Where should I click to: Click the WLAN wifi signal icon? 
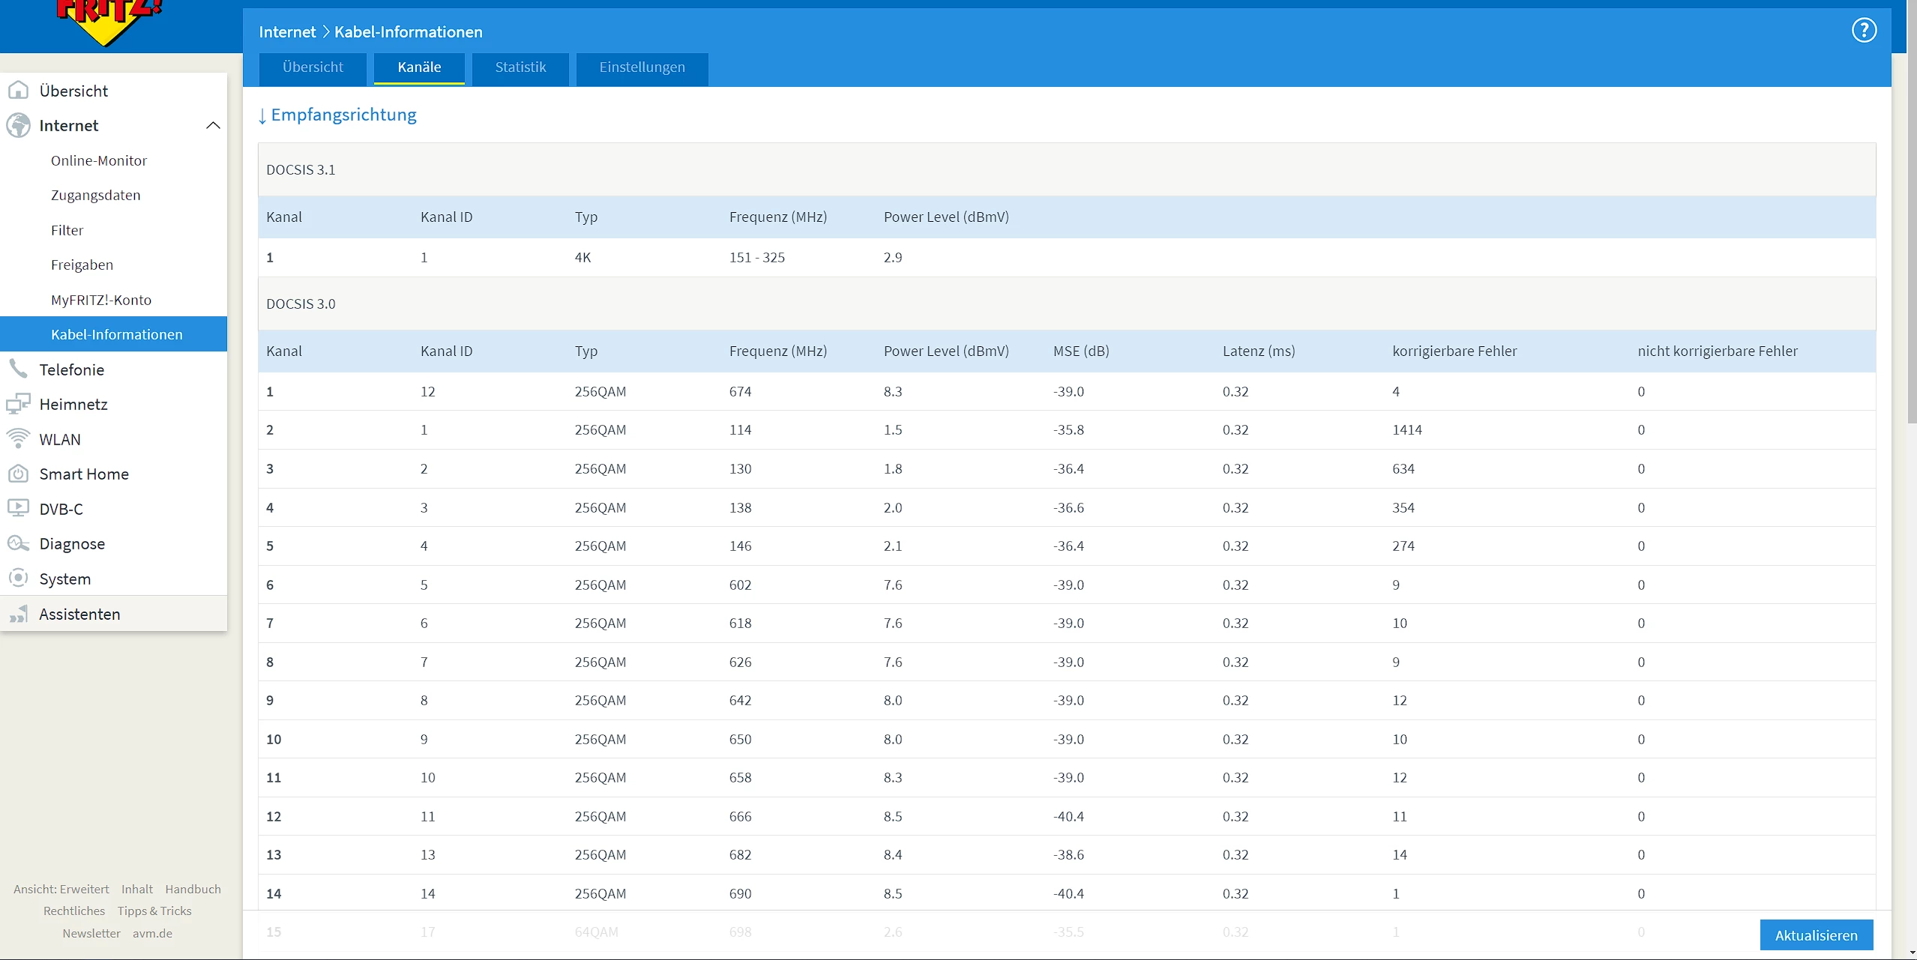coord(18,438)
